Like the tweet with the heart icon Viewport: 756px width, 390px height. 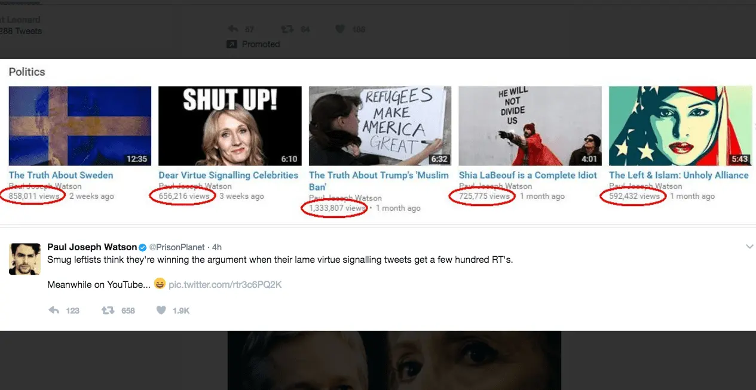(161, 311)
